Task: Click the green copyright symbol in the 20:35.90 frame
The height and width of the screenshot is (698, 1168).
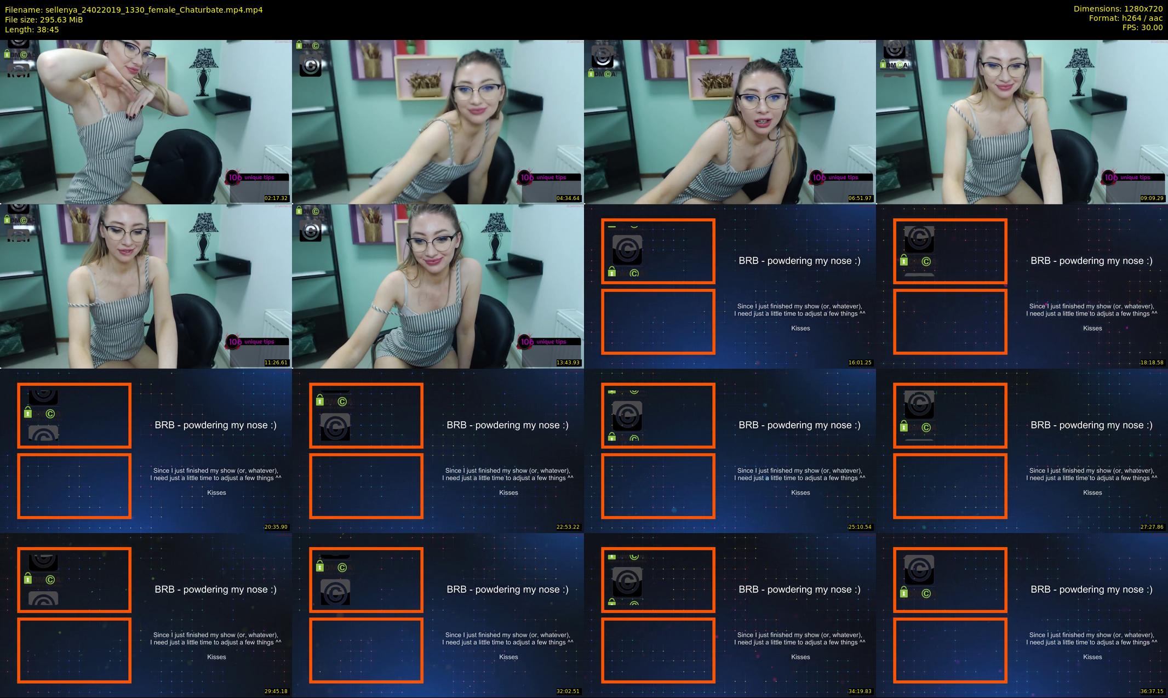Action: (x=50, y=414)
